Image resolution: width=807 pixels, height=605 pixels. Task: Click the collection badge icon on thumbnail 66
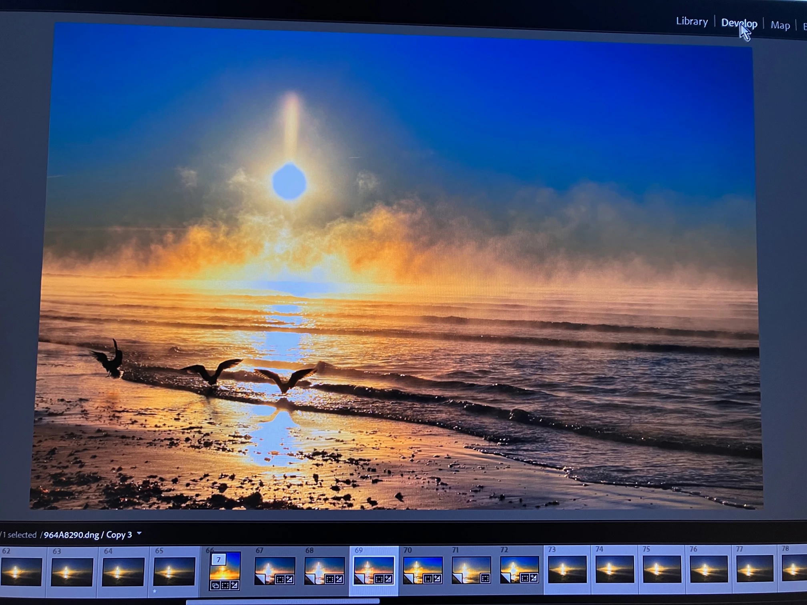point(215,586)
